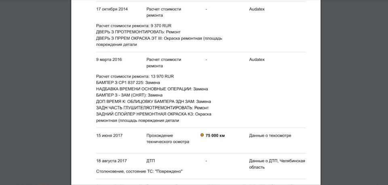
Task: Open Прохождение технического осмотра event
Action: (167, 138)
